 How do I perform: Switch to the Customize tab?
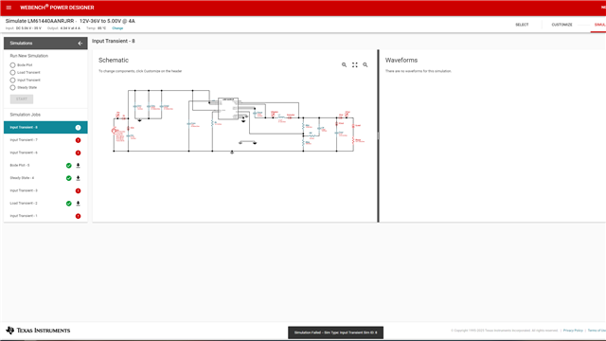coord(561,25)
